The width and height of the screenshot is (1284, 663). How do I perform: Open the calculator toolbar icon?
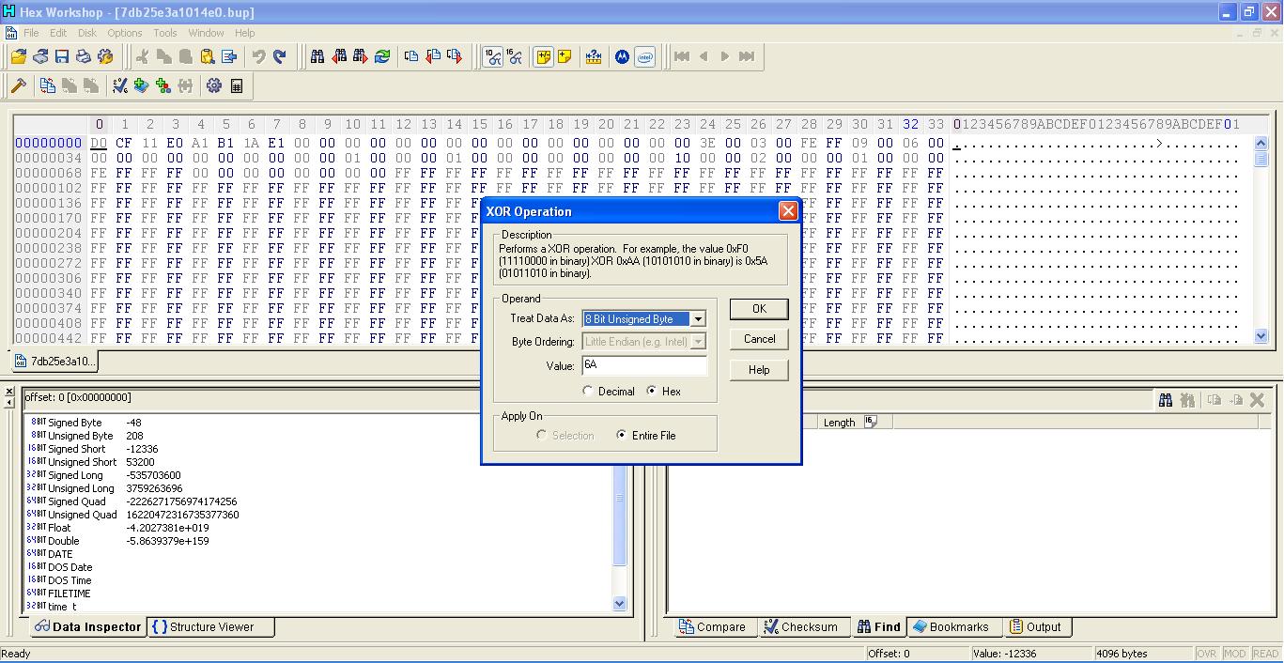click(237, 85)
